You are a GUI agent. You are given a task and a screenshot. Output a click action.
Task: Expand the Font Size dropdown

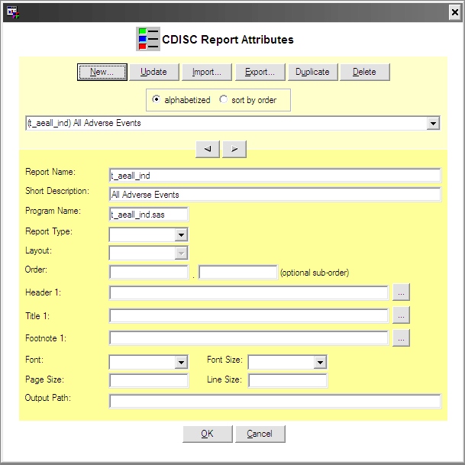[320, 362]
